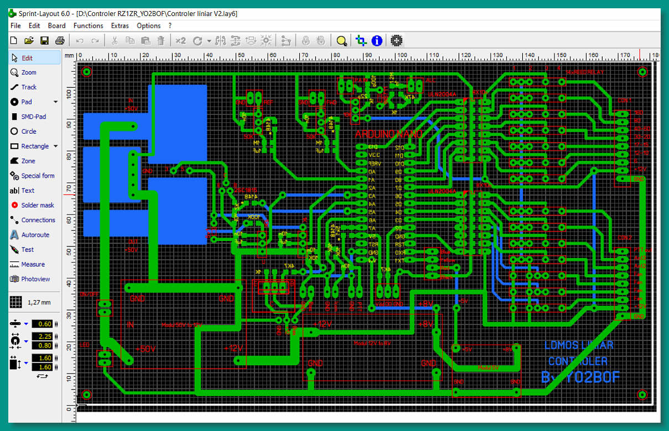This screenshot has width=669, height=431.
Task: Open the Functions menu
Action: (89, 25)
